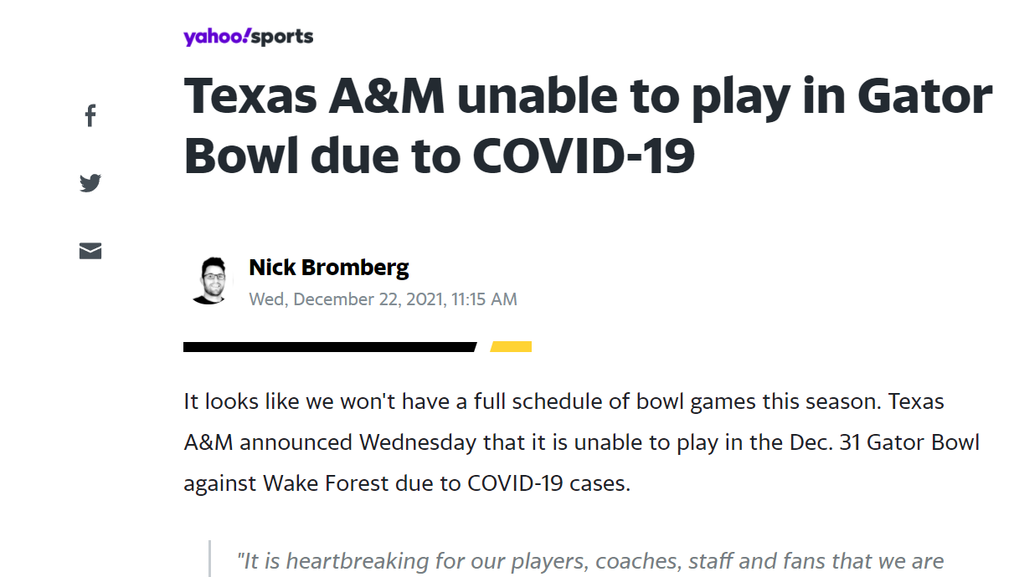Email this article using the envelope icon

90,251
